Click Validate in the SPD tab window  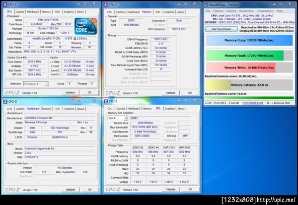click(170, 189)
